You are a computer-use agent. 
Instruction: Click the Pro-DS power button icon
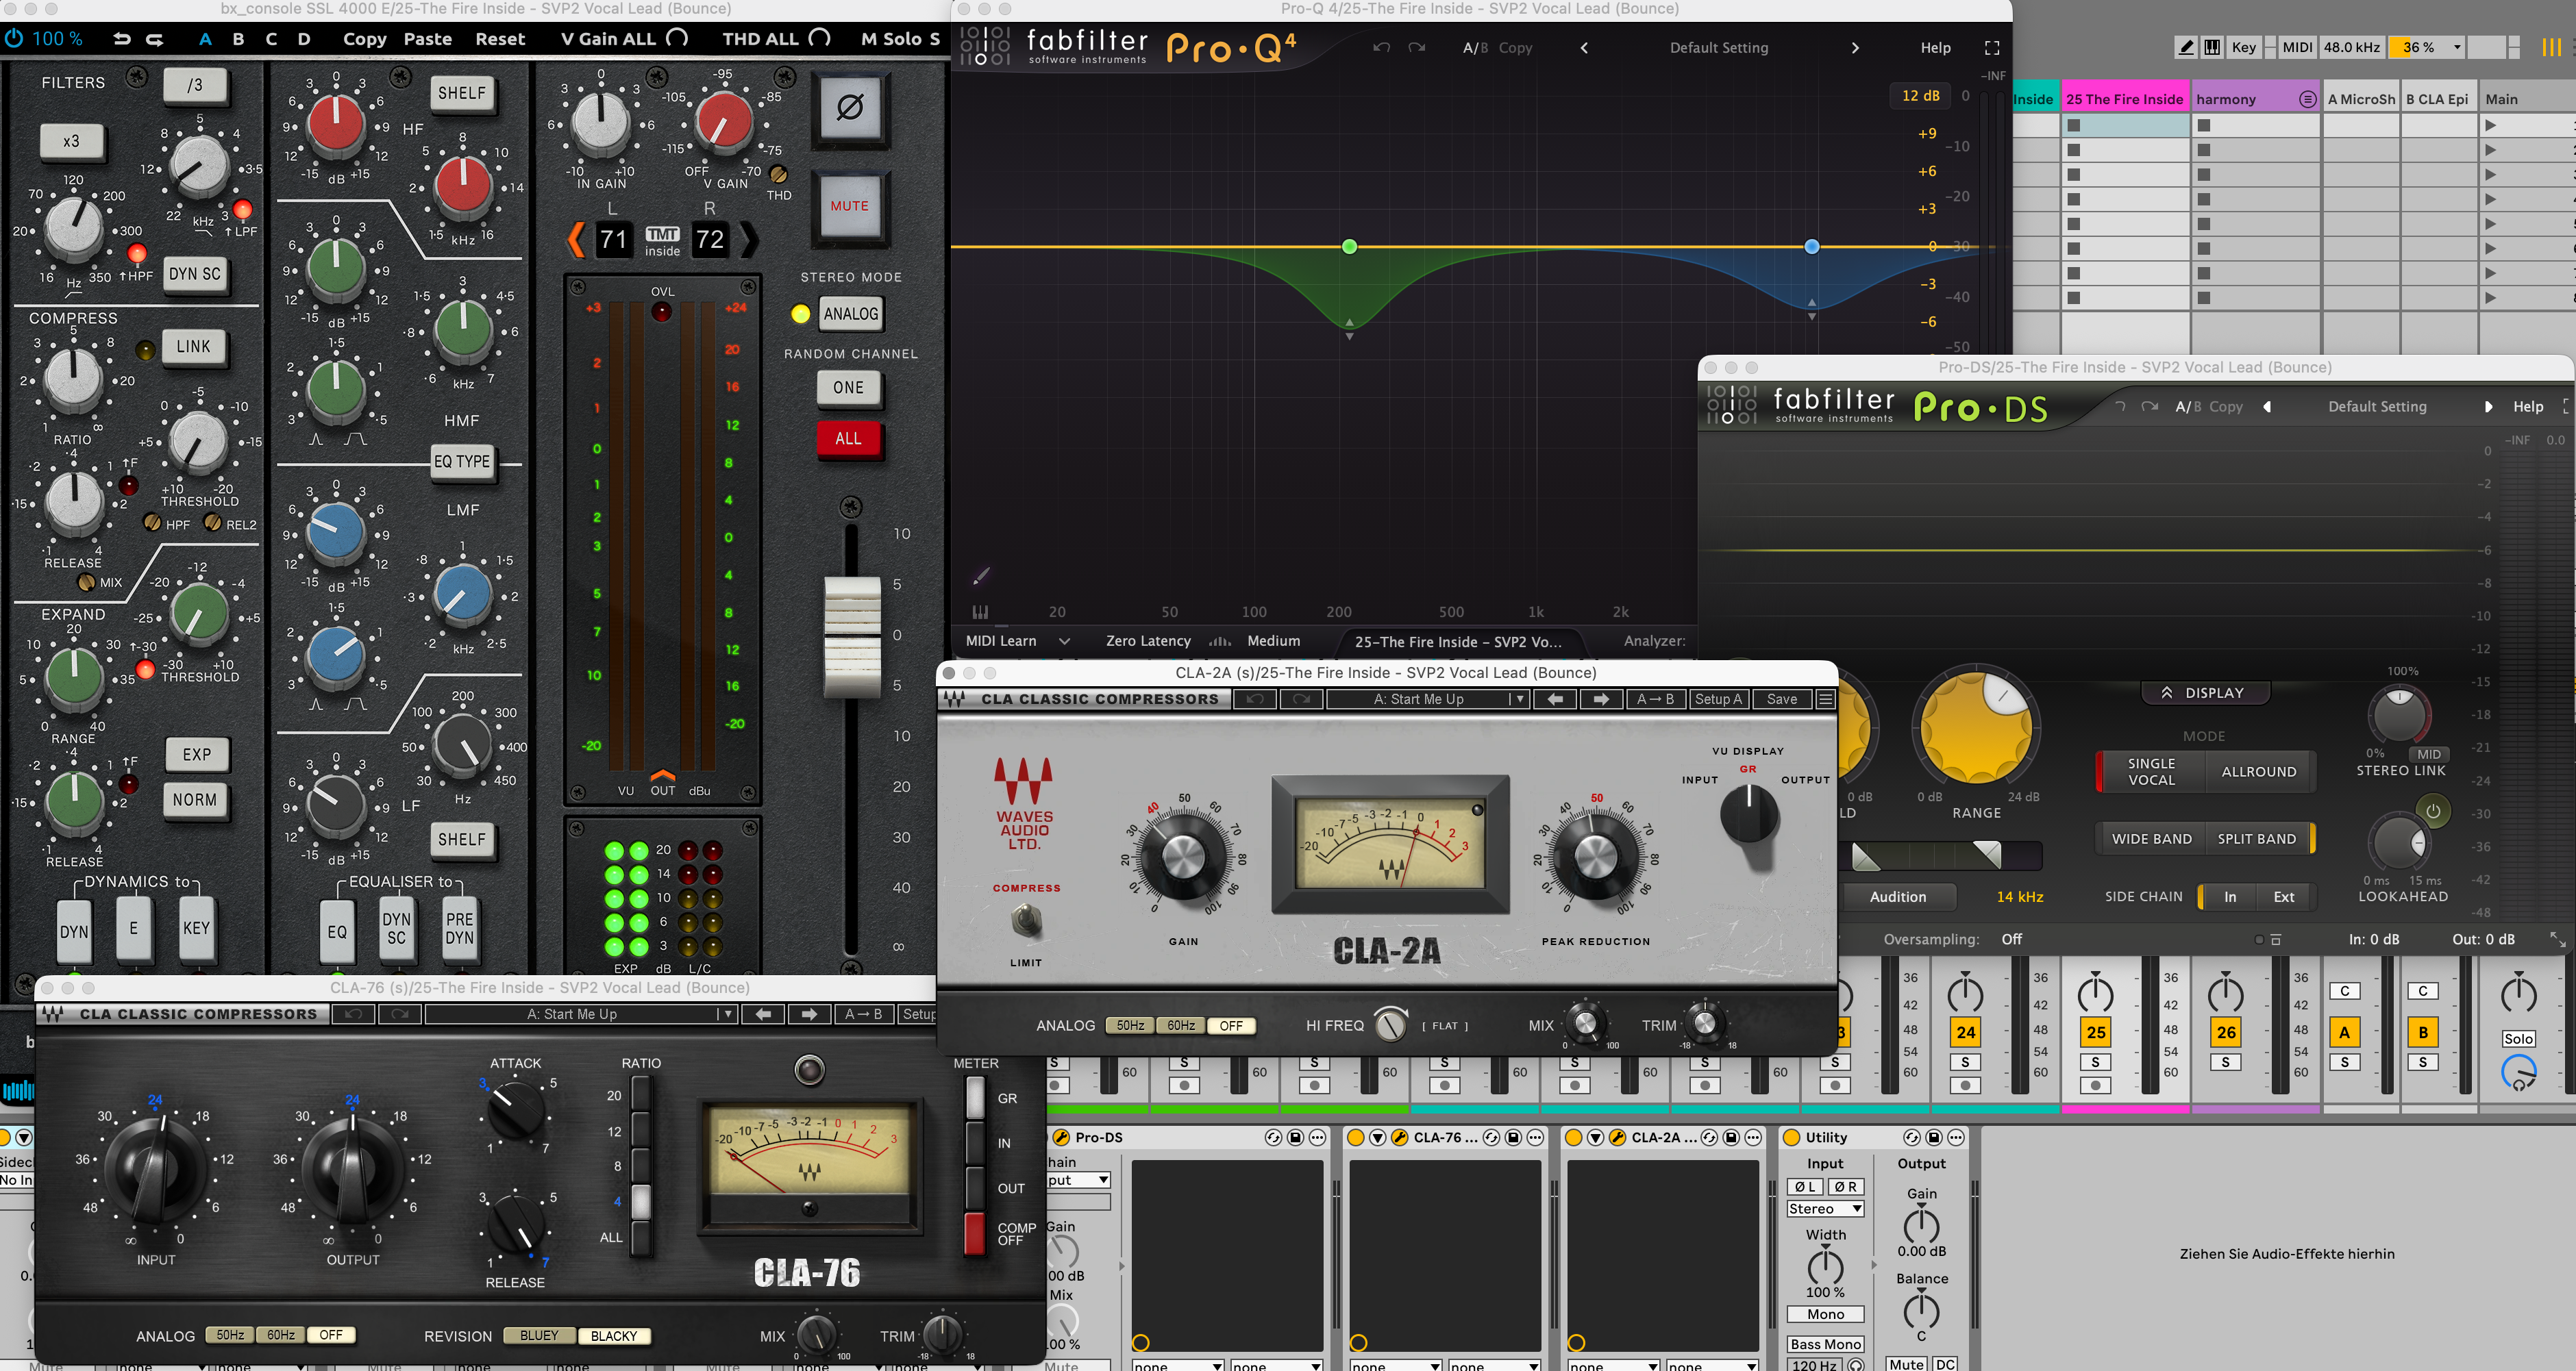tap(2433, 810)
